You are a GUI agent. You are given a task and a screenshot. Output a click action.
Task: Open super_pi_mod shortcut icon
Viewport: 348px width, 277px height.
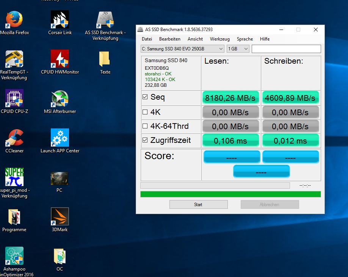click(x=14, y=177)
